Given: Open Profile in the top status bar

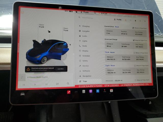Looking at the screenshot, I should coord(85,12).
